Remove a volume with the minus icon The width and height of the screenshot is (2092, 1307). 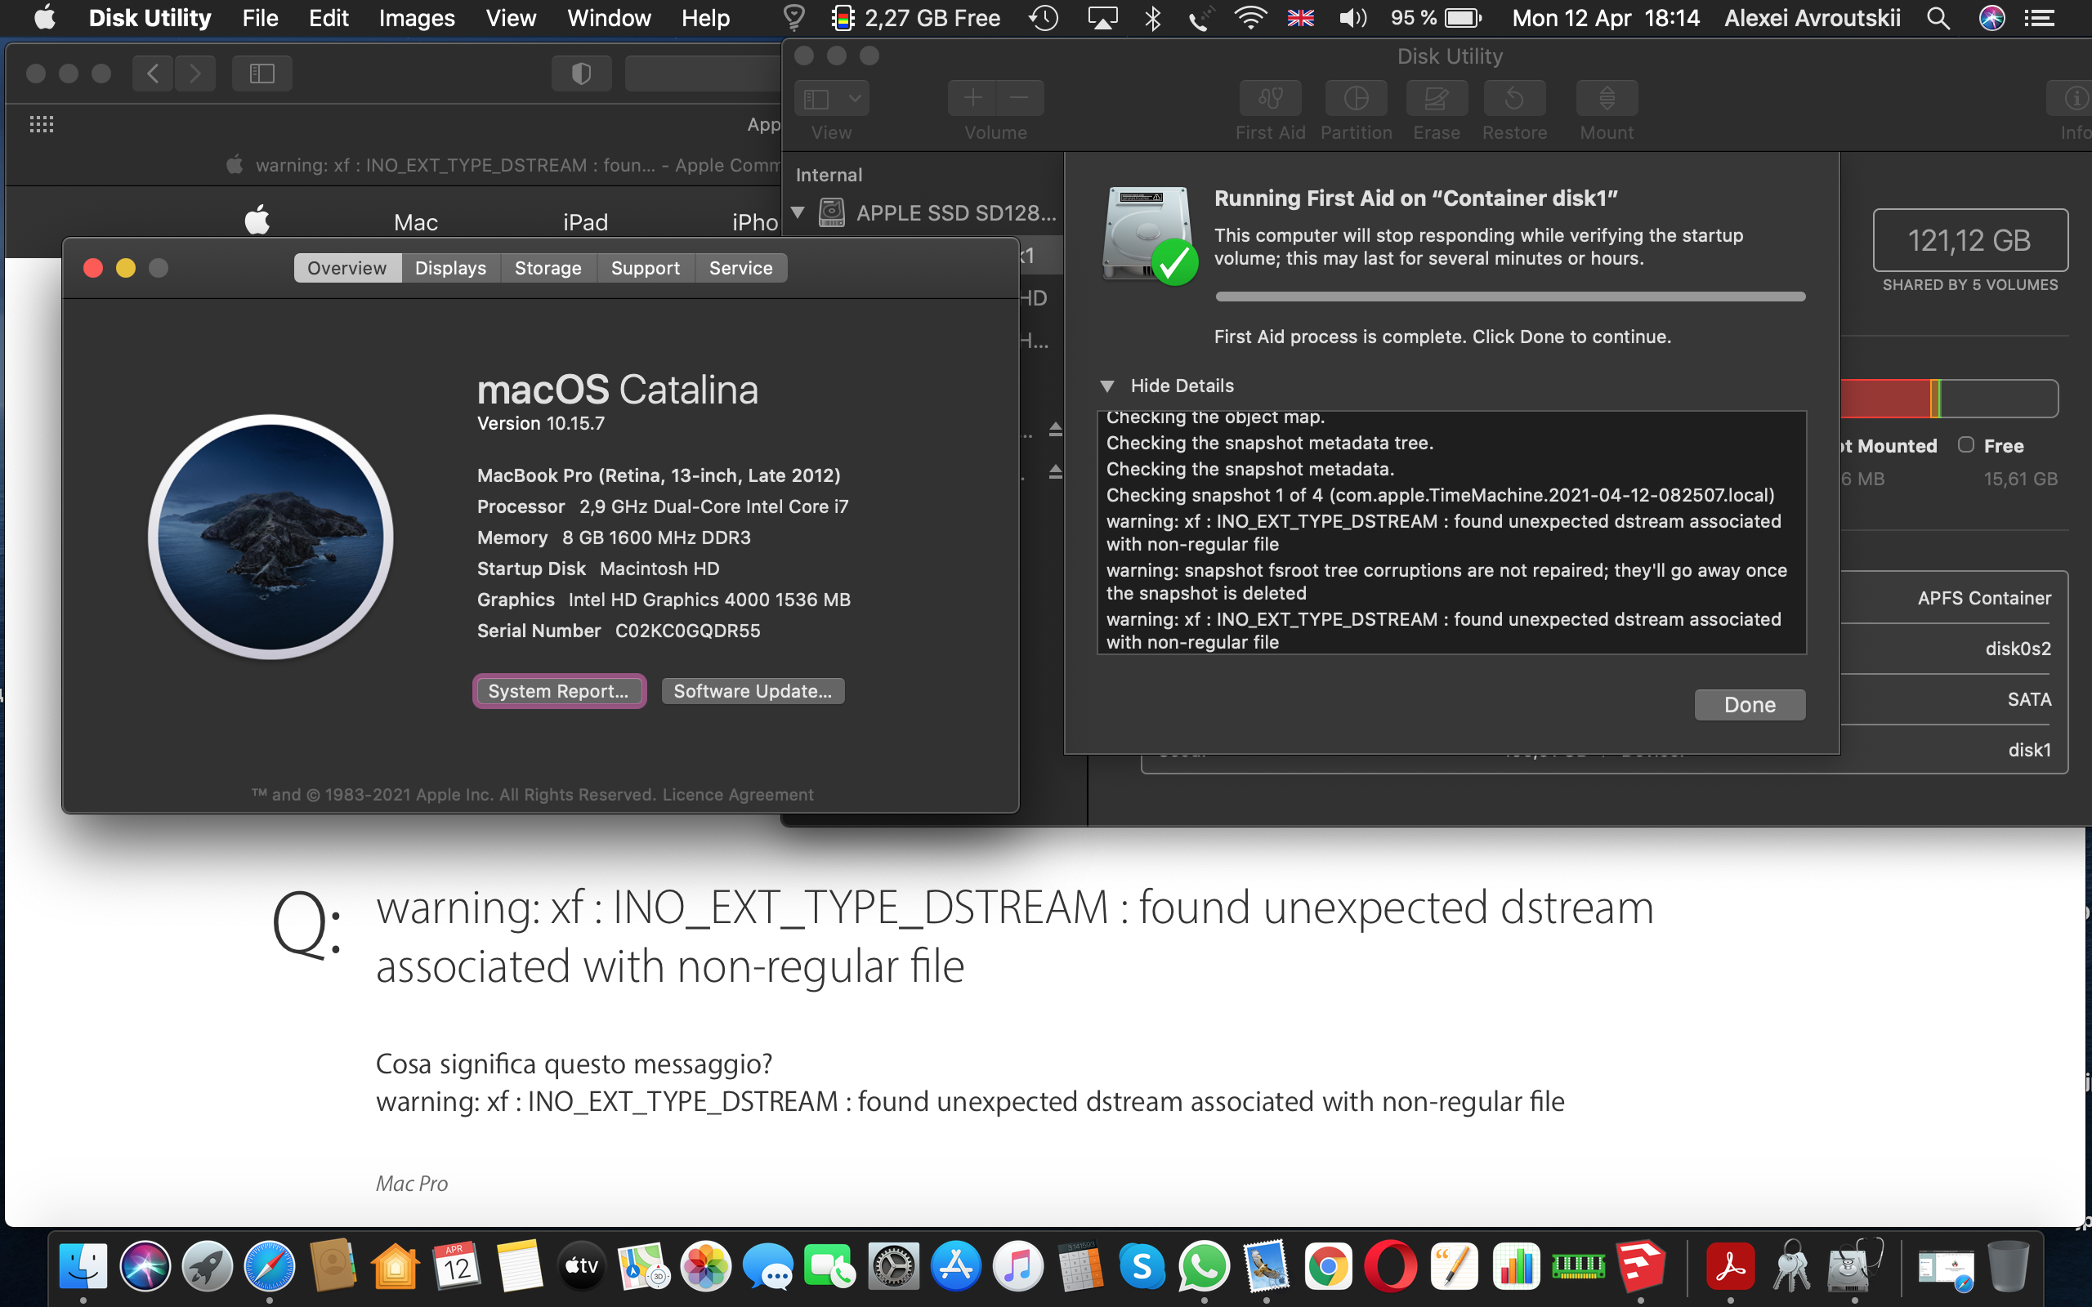[x=1019, y=98]
